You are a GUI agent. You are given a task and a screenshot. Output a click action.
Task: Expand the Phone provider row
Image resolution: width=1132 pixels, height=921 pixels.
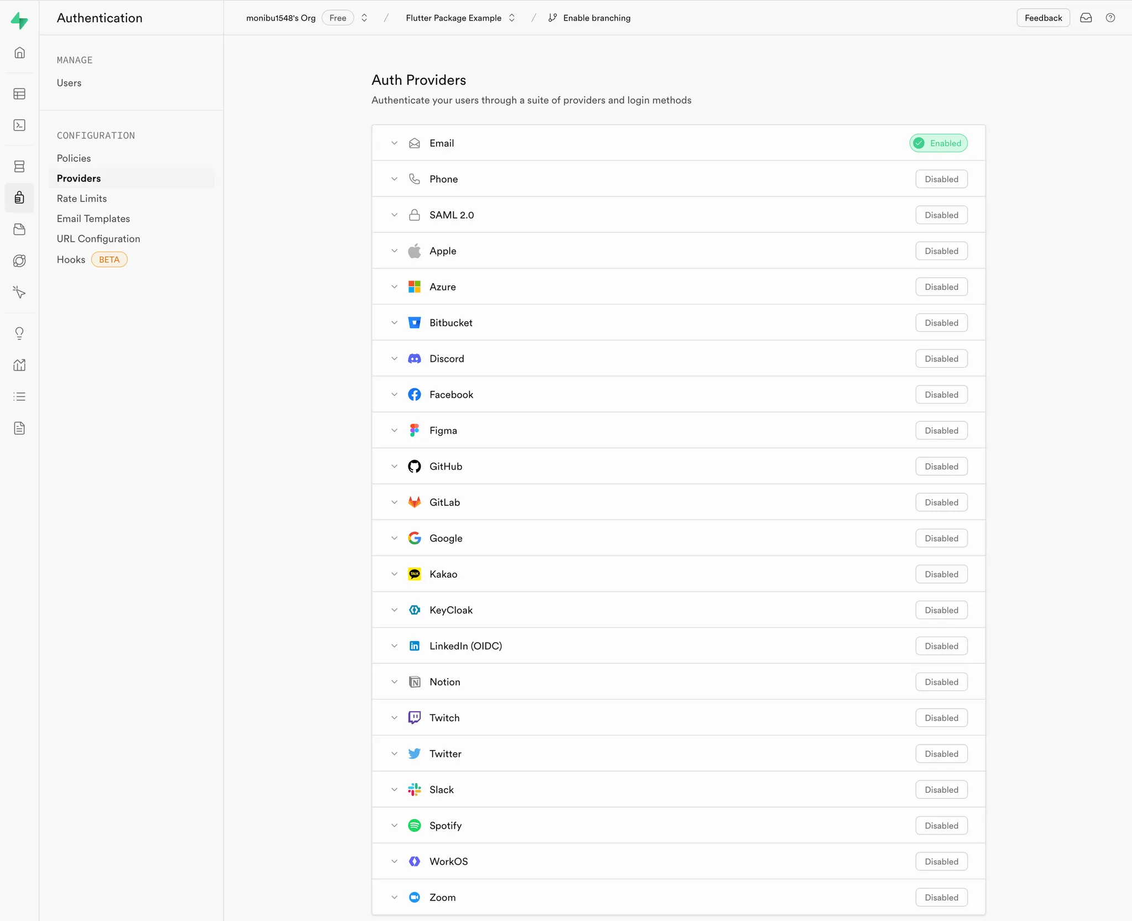coord(394,179)
